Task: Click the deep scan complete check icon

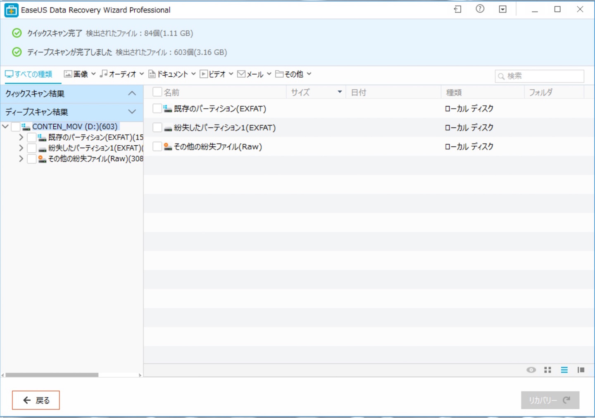Action: pyautogui.click(x=17, y=52)
